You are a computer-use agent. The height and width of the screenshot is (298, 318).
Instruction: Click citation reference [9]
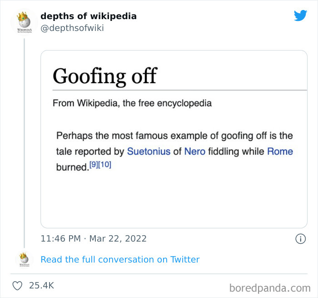(x=93, y=165)
